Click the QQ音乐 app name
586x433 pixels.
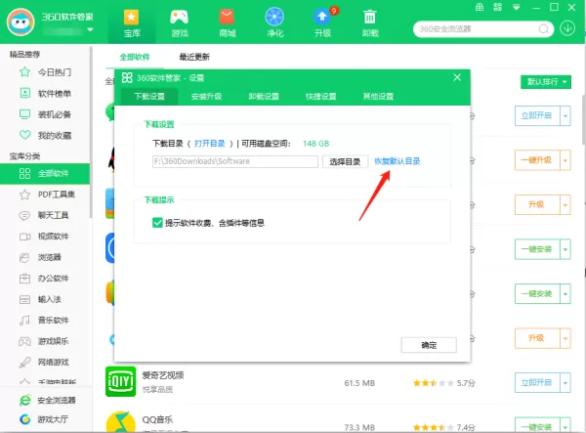pyautogui.click(x=157, y=419)
